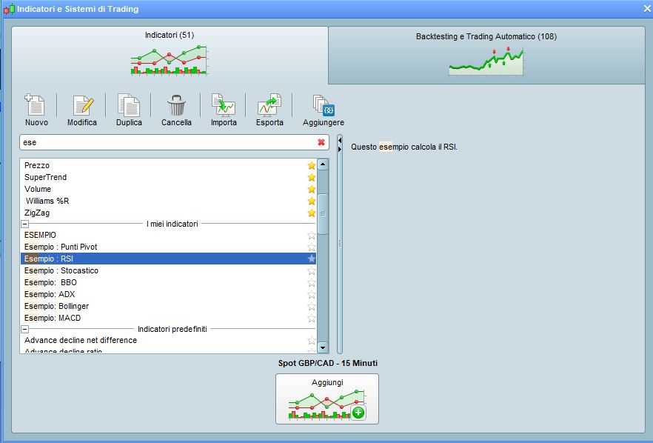Select Esempio: BBO
The image size is (653, 443).
[x=168, y=282]
